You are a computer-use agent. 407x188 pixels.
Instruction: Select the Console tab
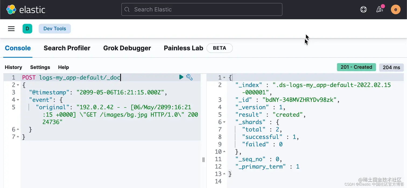pyautogui.click(x=18, y=48)
